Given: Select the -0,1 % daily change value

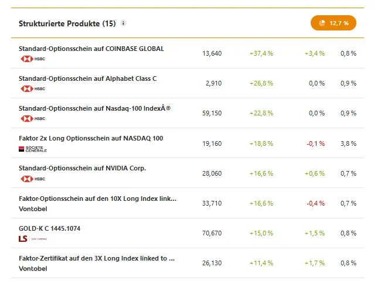Looking at the screenshot, I should pyautogui.click(x=316, y=143).
